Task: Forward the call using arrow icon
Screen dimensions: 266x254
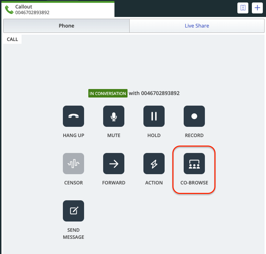Action: [x=113, y=164]
